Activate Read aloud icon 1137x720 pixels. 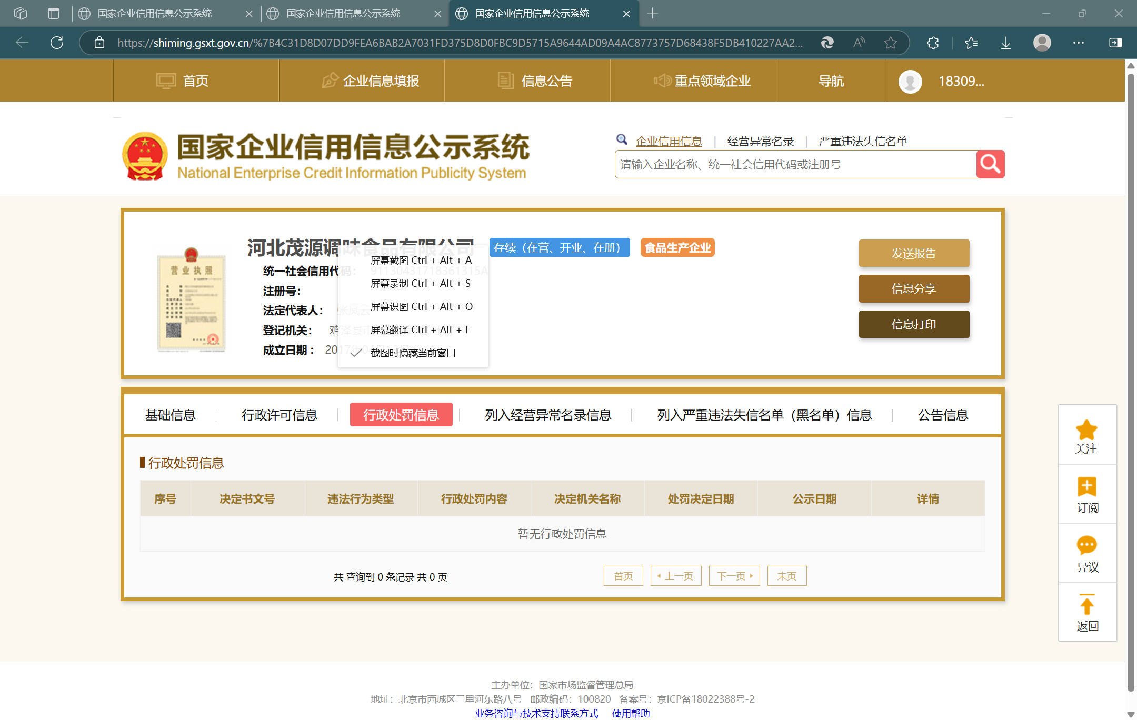(859, 43)
